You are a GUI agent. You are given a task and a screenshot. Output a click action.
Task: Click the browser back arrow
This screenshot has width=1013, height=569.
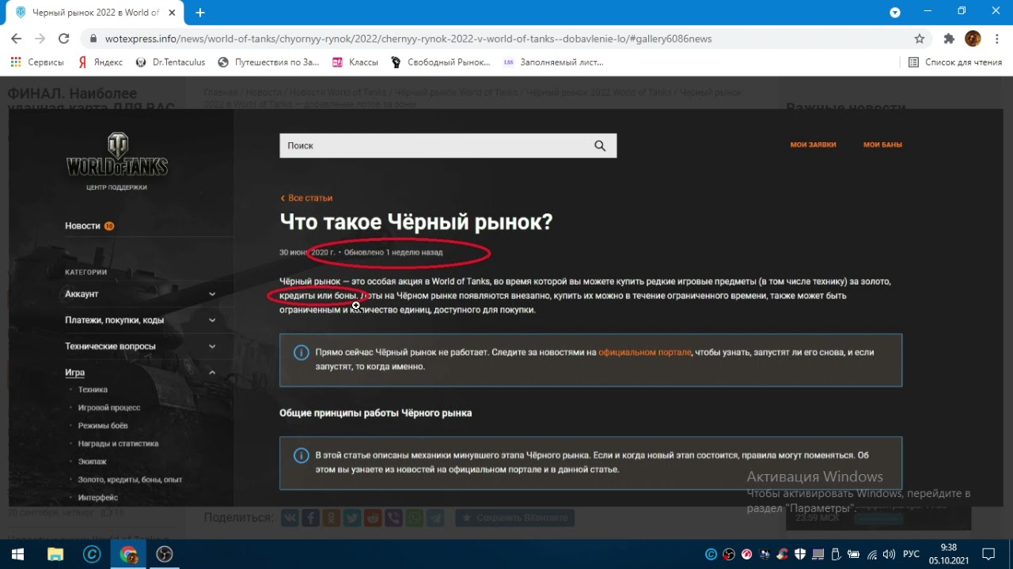[x=16, y=39]
